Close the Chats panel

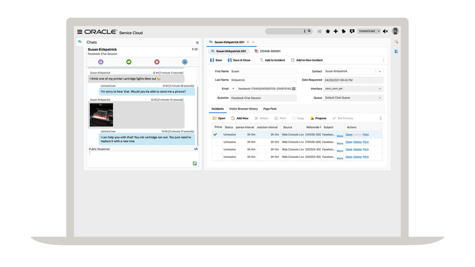197,43
